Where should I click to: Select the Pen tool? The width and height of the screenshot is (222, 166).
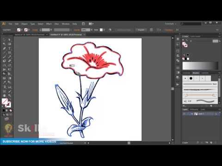tap(4, 48)
